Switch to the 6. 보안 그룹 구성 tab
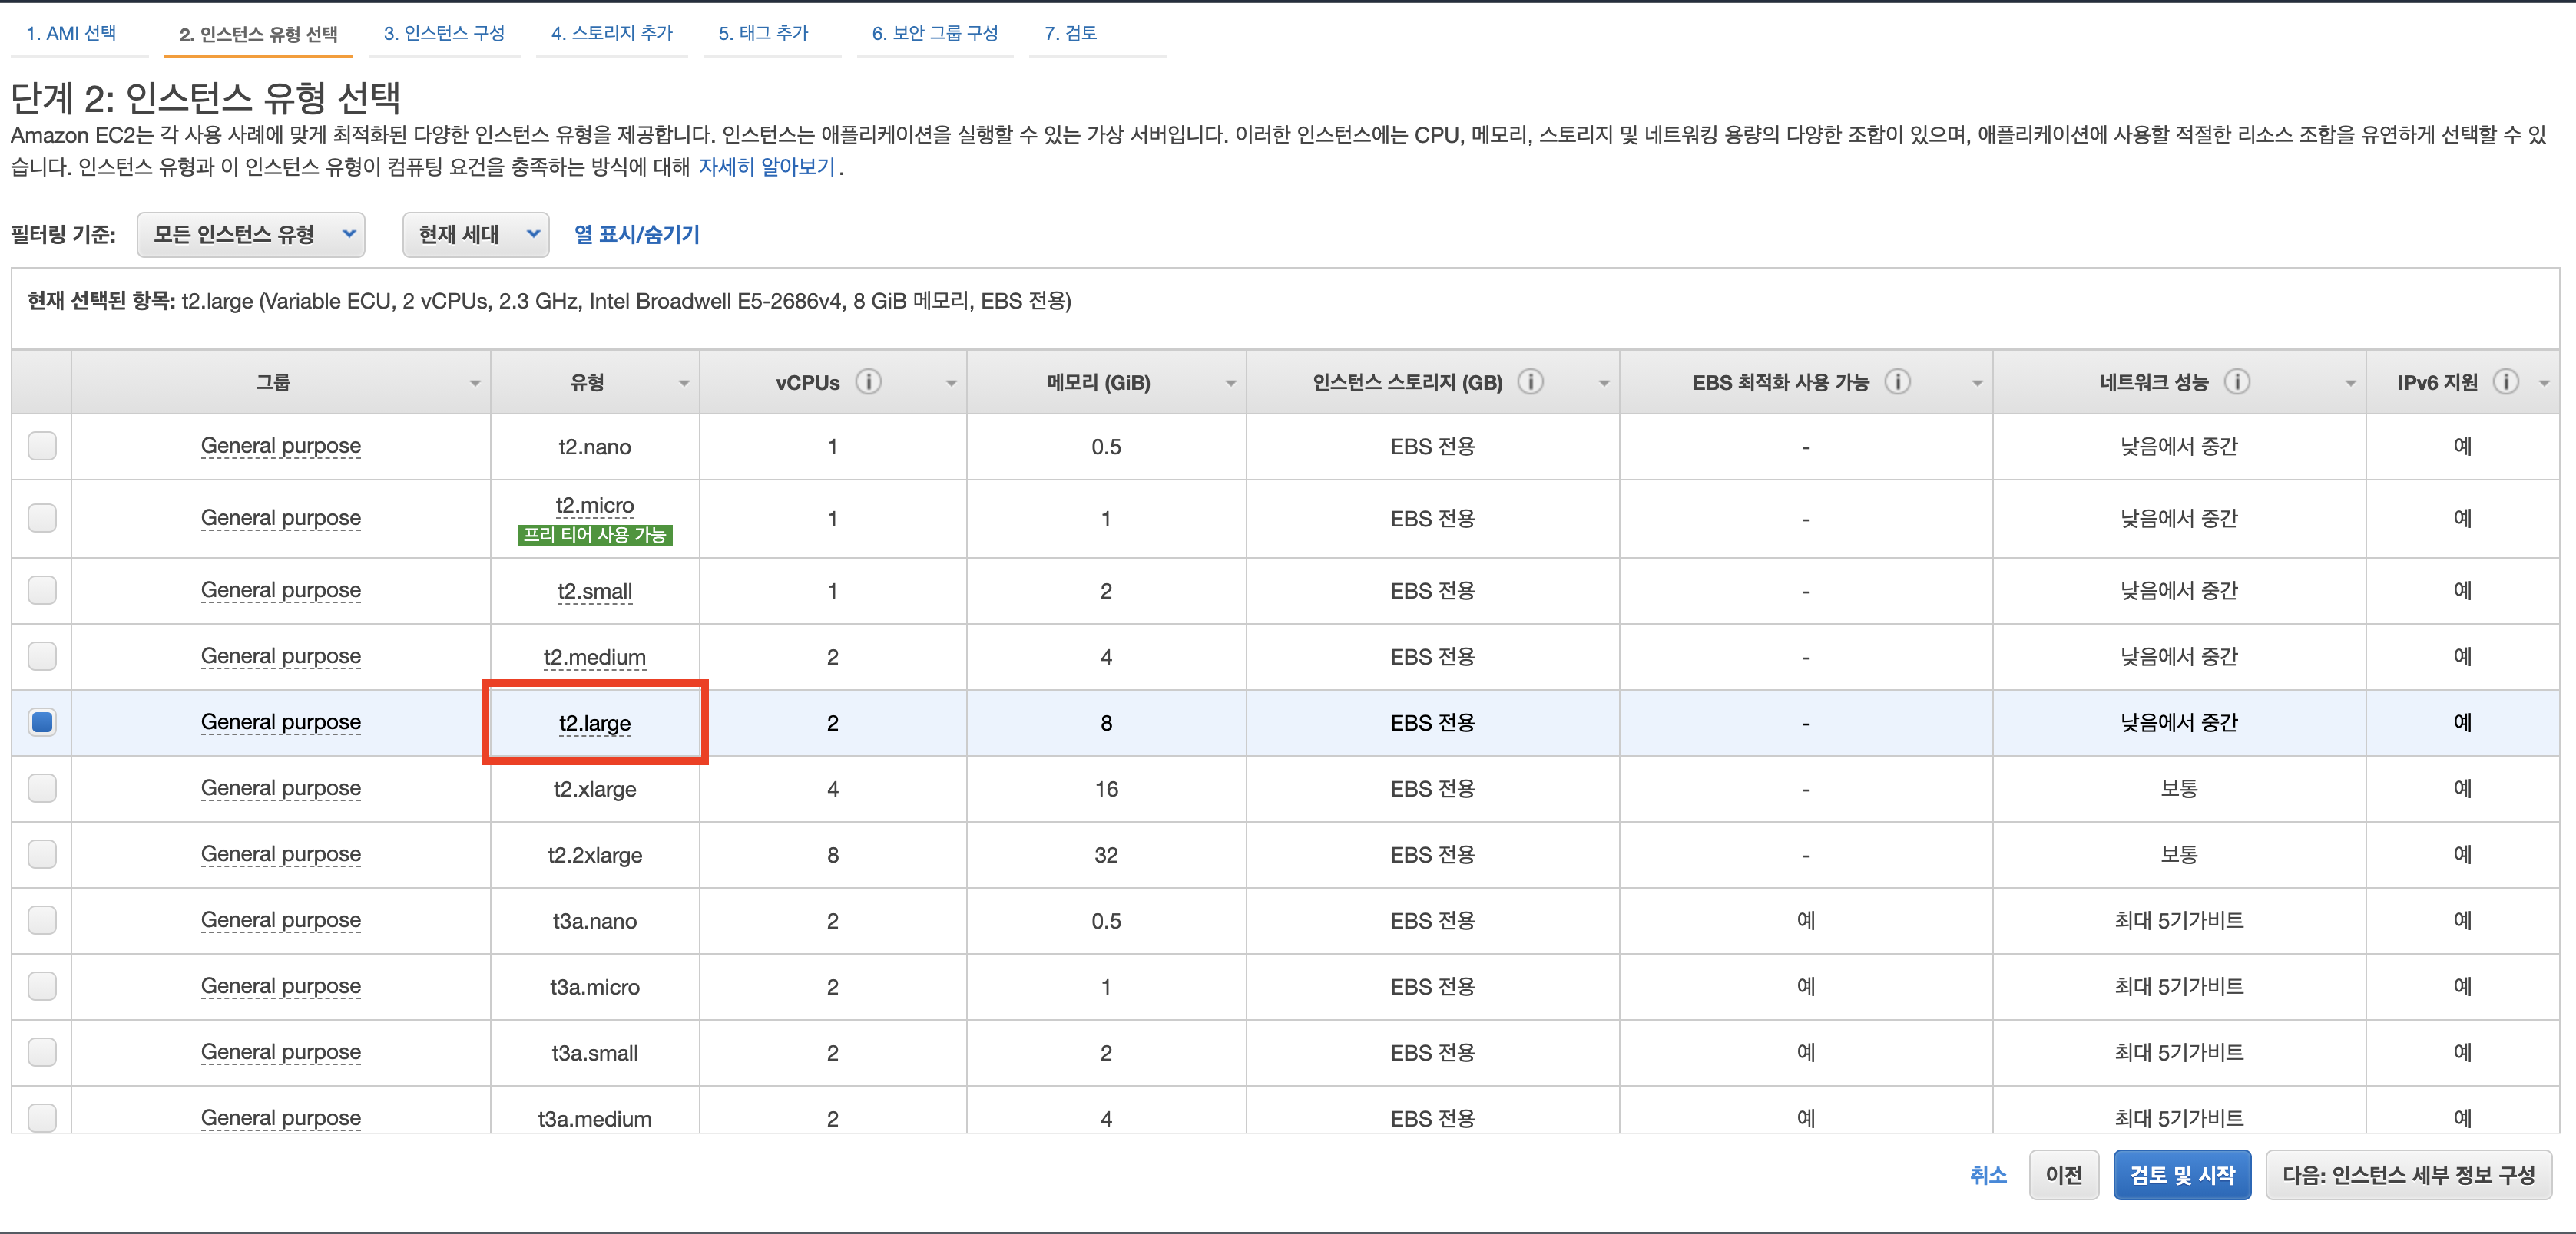 pyautogui.click(x=935, y=32)
